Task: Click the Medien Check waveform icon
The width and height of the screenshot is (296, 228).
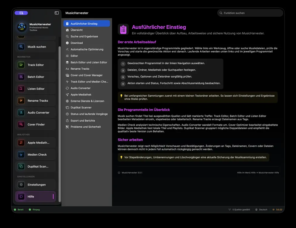Action: pos(21,155)
